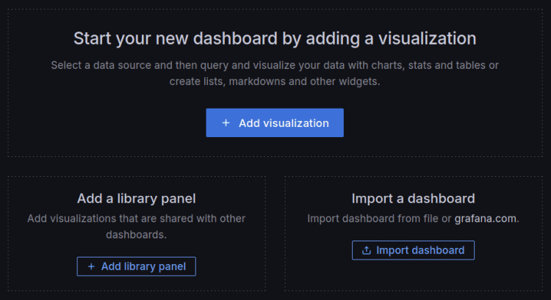Open the grafana.com link

point(486,219)
